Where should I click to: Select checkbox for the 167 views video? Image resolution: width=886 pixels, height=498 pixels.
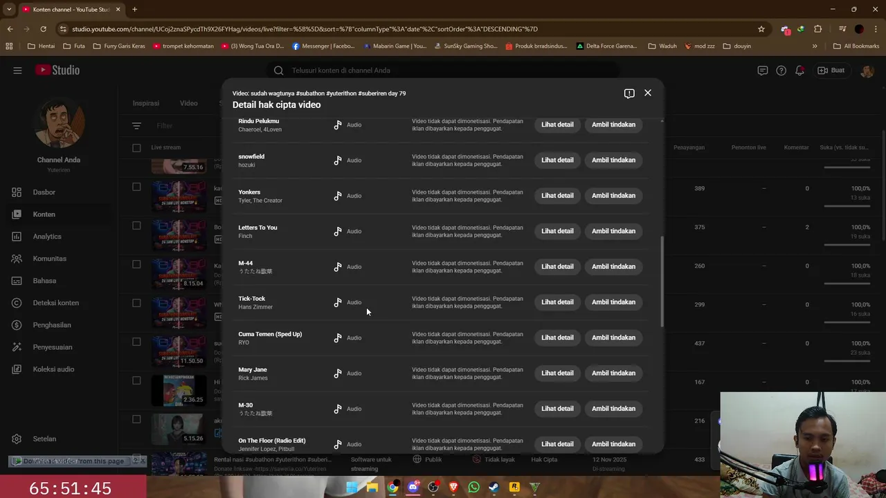pyautogui.click(x=136, y=380)
